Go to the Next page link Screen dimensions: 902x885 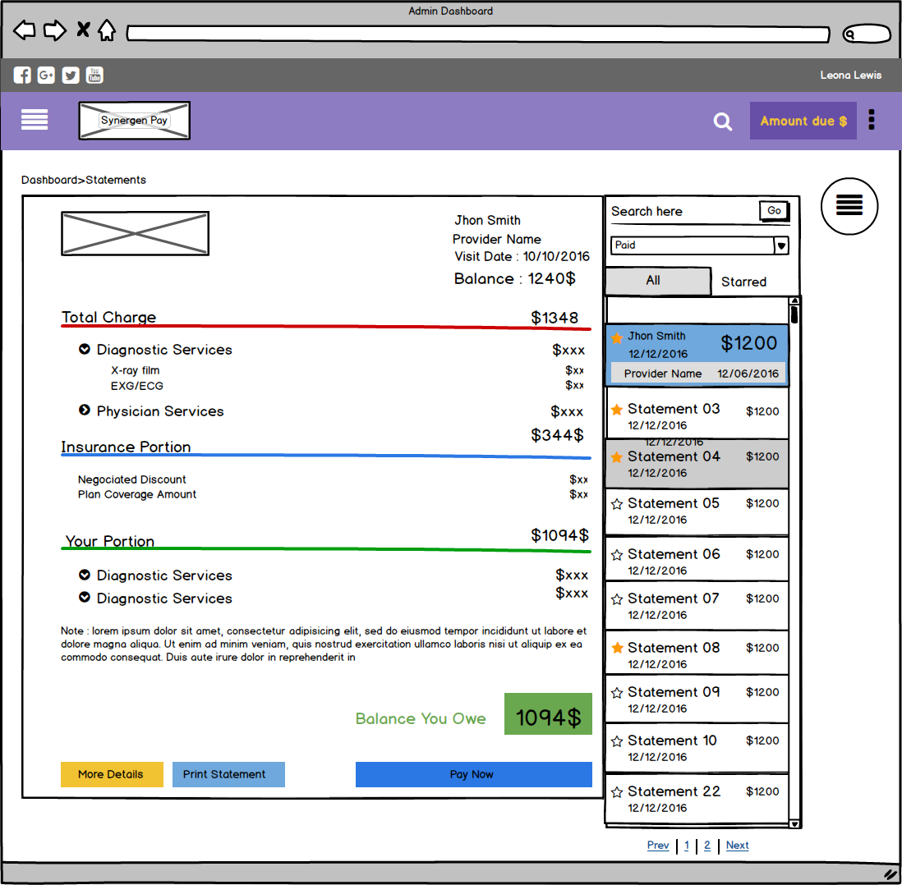click(737, 845)
